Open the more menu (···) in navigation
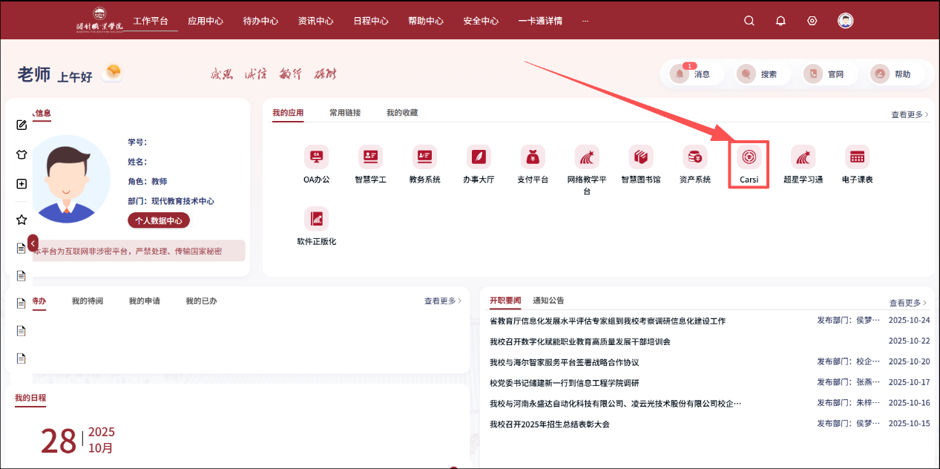Screen dimensions: 940x469 585,21
